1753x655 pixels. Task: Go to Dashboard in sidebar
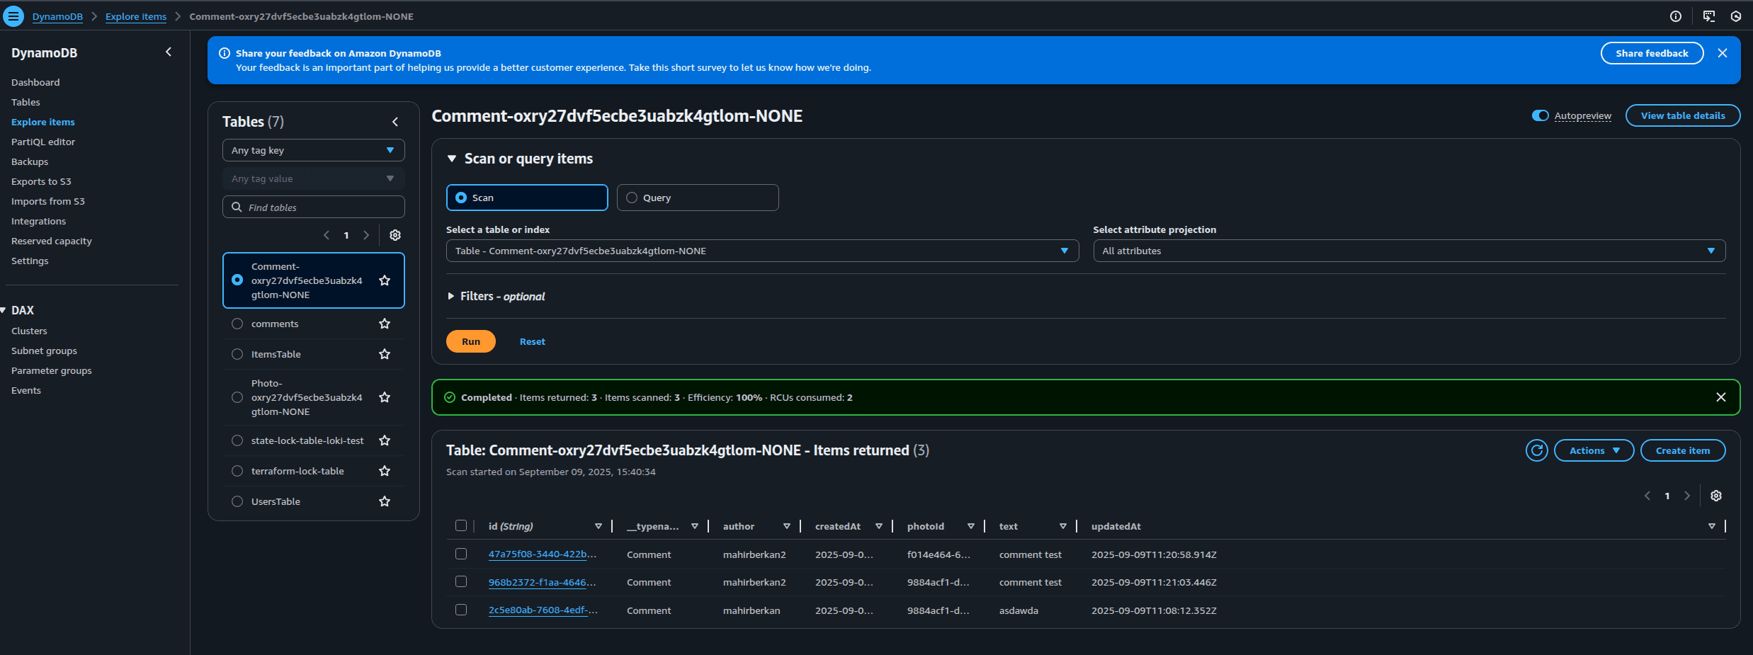click(35, 82)
